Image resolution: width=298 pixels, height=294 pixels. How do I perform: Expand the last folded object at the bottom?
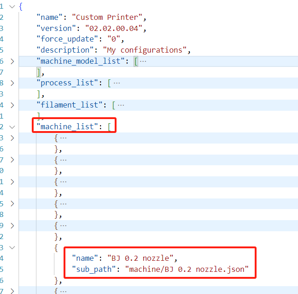coord(12,291)
